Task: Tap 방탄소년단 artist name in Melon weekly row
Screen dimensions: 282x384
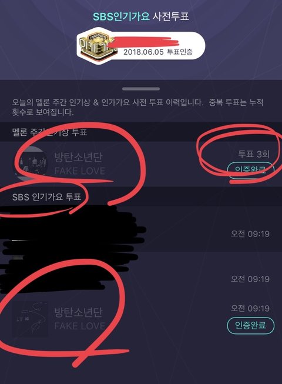Action: [78, 157]
